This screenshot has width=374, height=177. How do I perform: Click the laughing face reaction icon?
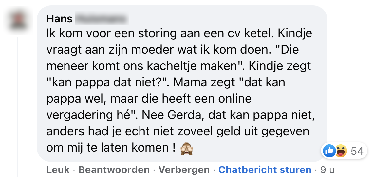click(x=341, y=151)
